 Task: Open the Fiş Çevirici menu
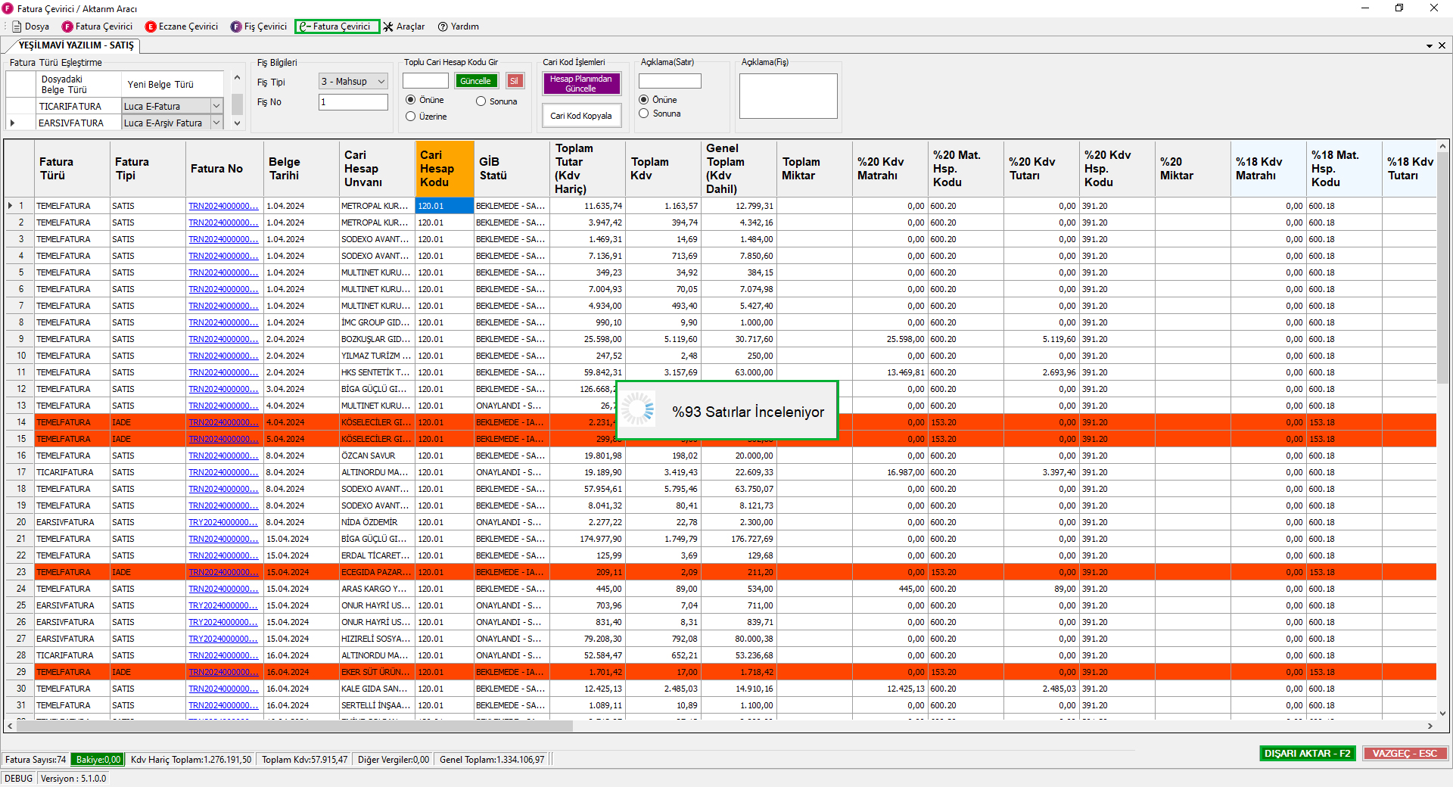coord(259,26)
